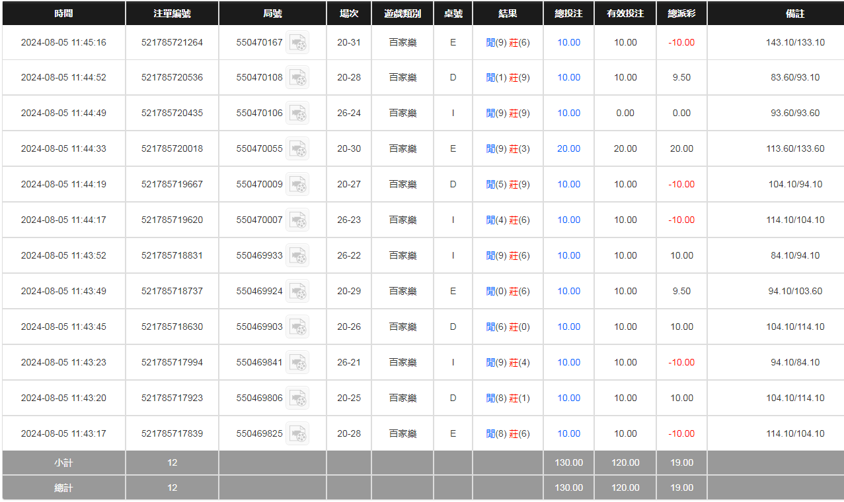Open total bet 10.00 for order 521785721264
This screenshot has width=844, height=502.
click(568, 43)
